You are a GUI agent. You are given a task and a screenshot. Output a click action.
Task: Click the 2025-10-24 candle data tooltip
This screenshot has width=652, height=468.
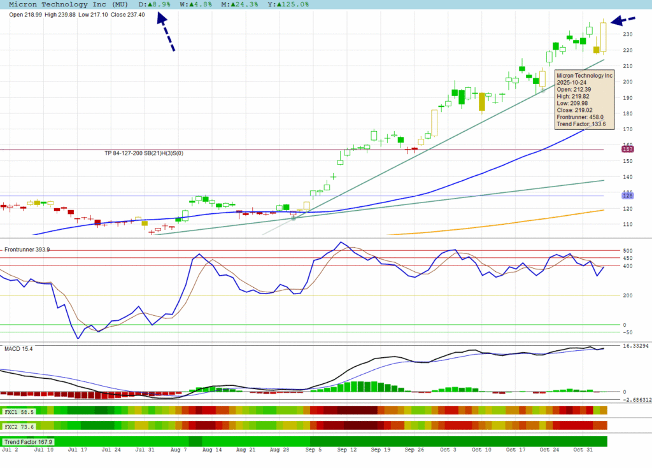coord(584,99)
